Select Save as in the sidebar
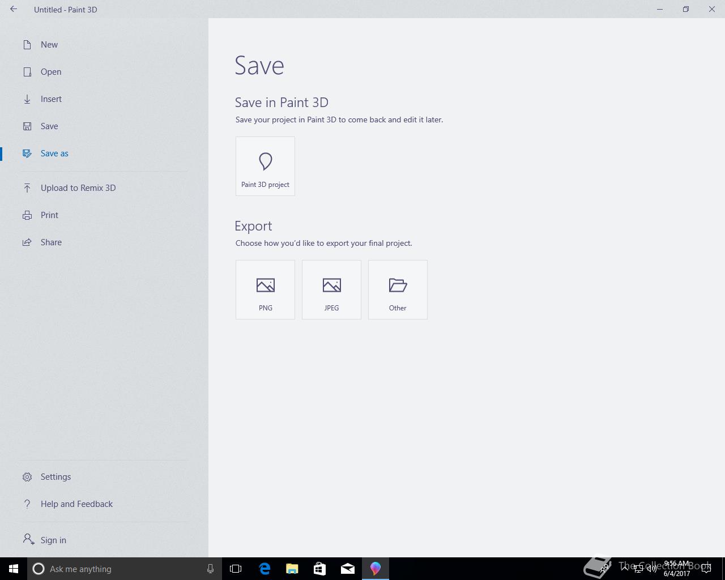Image resolution: width=725 pixels, height=580 pixels. [104, 153]
